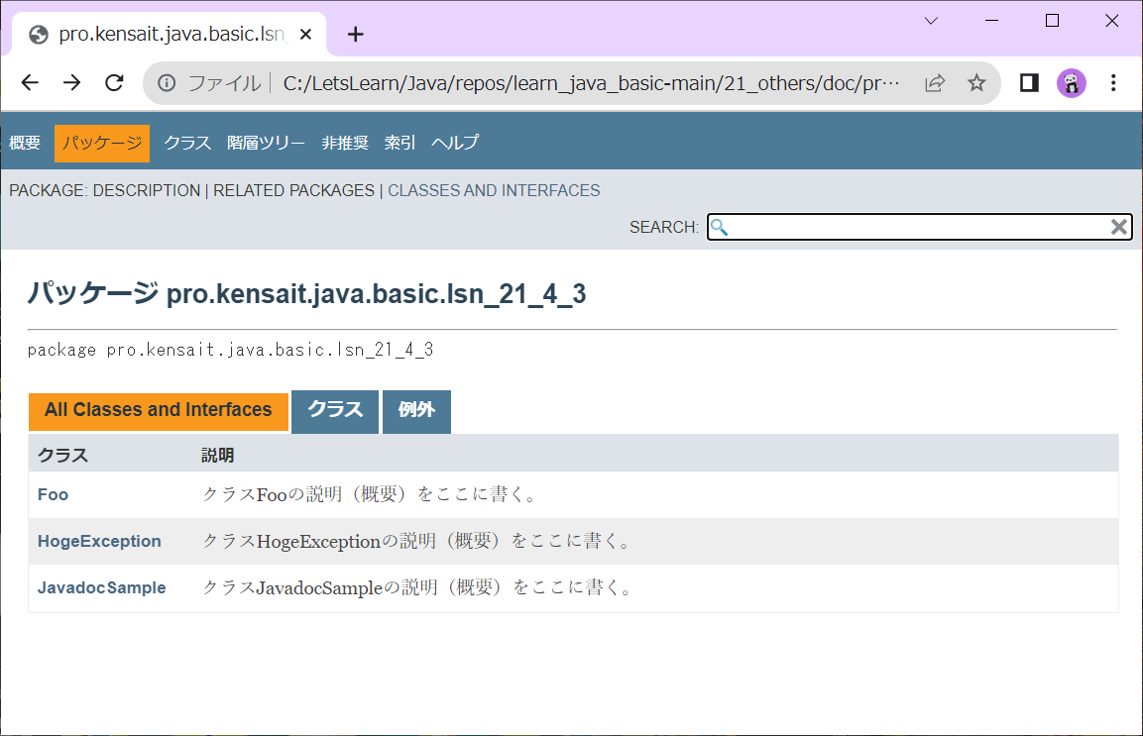This screenshot has width=1143, height=736.
Task: Open the browser side panel icon
Action: tap(1028, 82)
